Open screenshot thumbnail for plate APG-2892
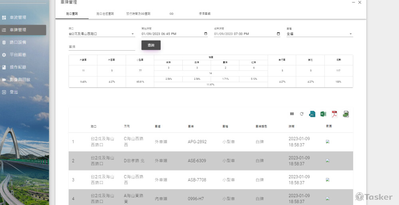This screenshot has width=399, height=205. (328, 142)
